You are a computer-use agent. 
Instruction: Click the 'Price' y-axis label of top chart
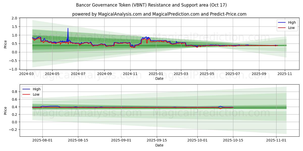[6, 44]
